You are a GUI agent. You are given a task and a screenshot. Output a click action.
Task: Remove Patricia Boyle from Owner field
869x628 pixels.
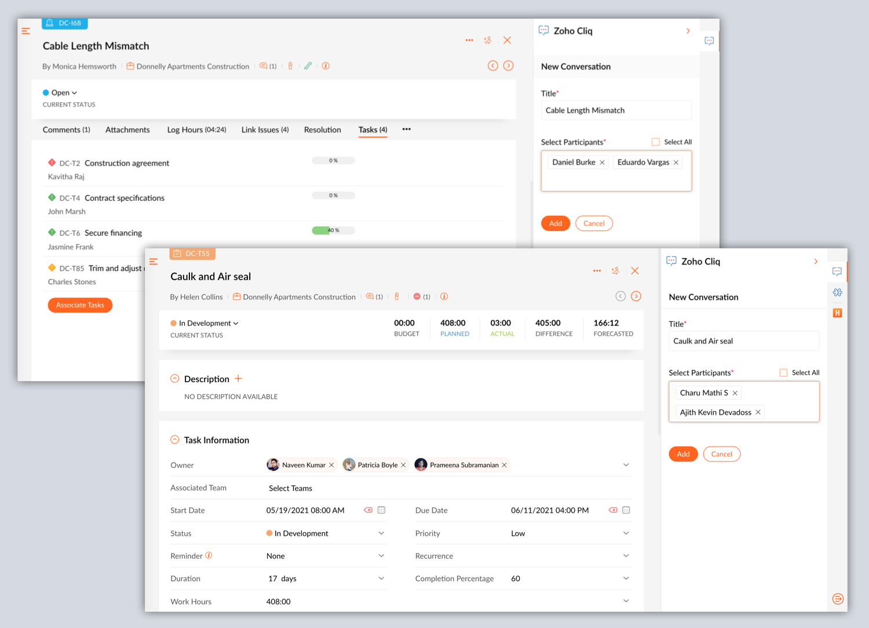pyautogui.click(x=403, y=465)
